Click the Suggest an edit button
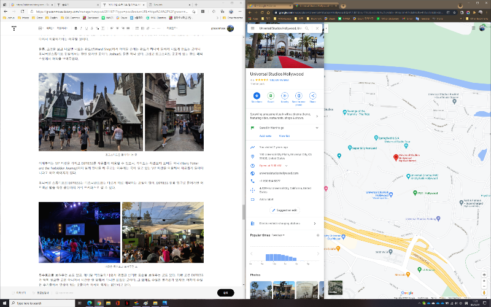The width and height of the screenshot is (491, 307). coord(285,210)
